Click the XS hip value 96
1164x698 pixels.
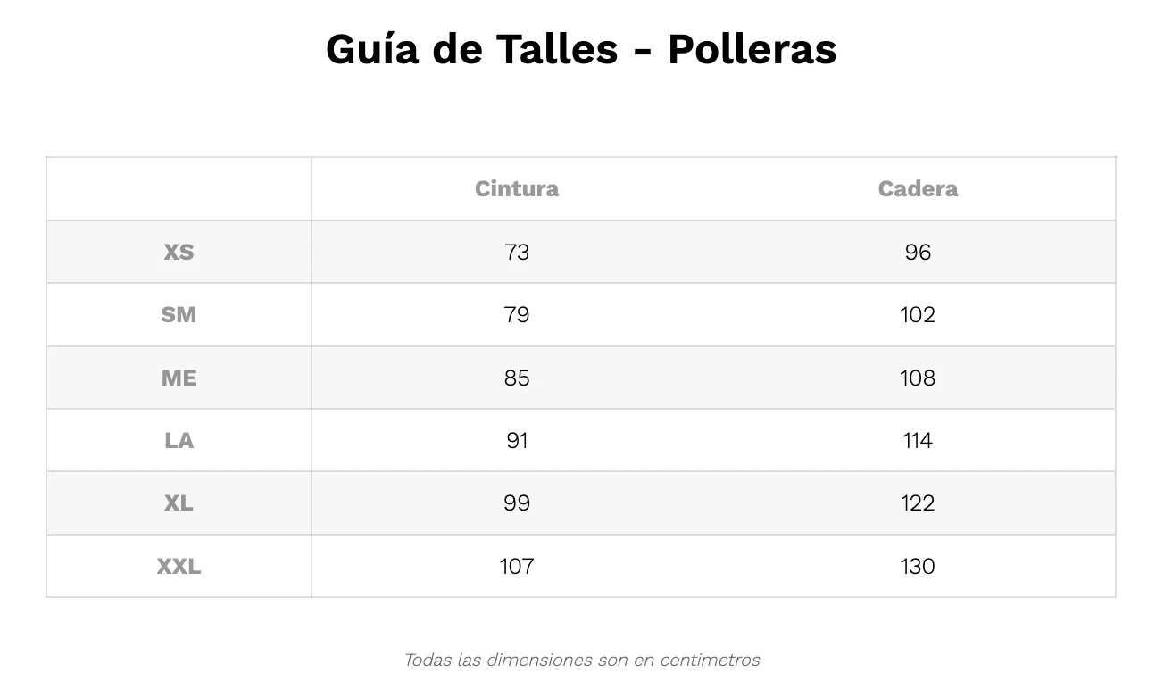[x=918, y=253]
